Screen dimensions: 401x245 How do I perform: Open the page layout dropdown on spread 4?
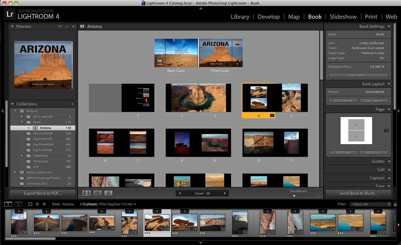click(x=272, y=115)
